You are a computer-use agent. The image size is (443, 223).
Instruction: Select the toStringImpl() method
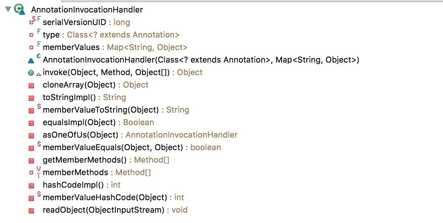coord(84,98)
